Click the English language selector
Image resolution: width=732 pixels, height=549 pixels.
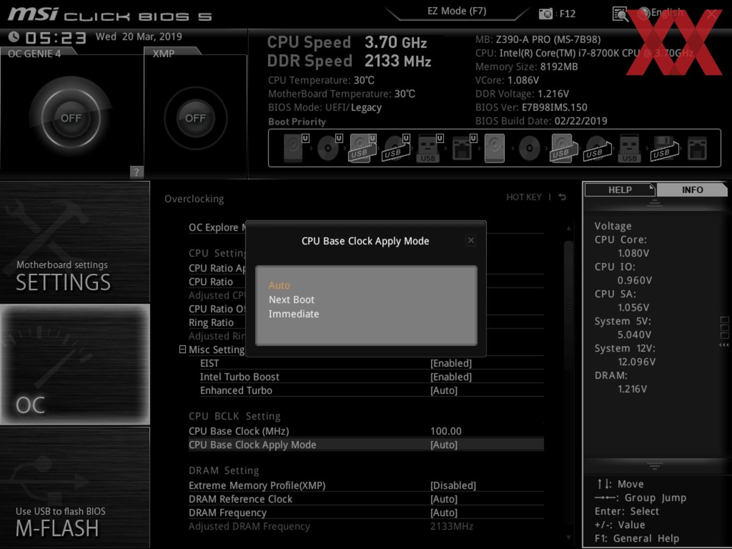(x=661, y=13)
